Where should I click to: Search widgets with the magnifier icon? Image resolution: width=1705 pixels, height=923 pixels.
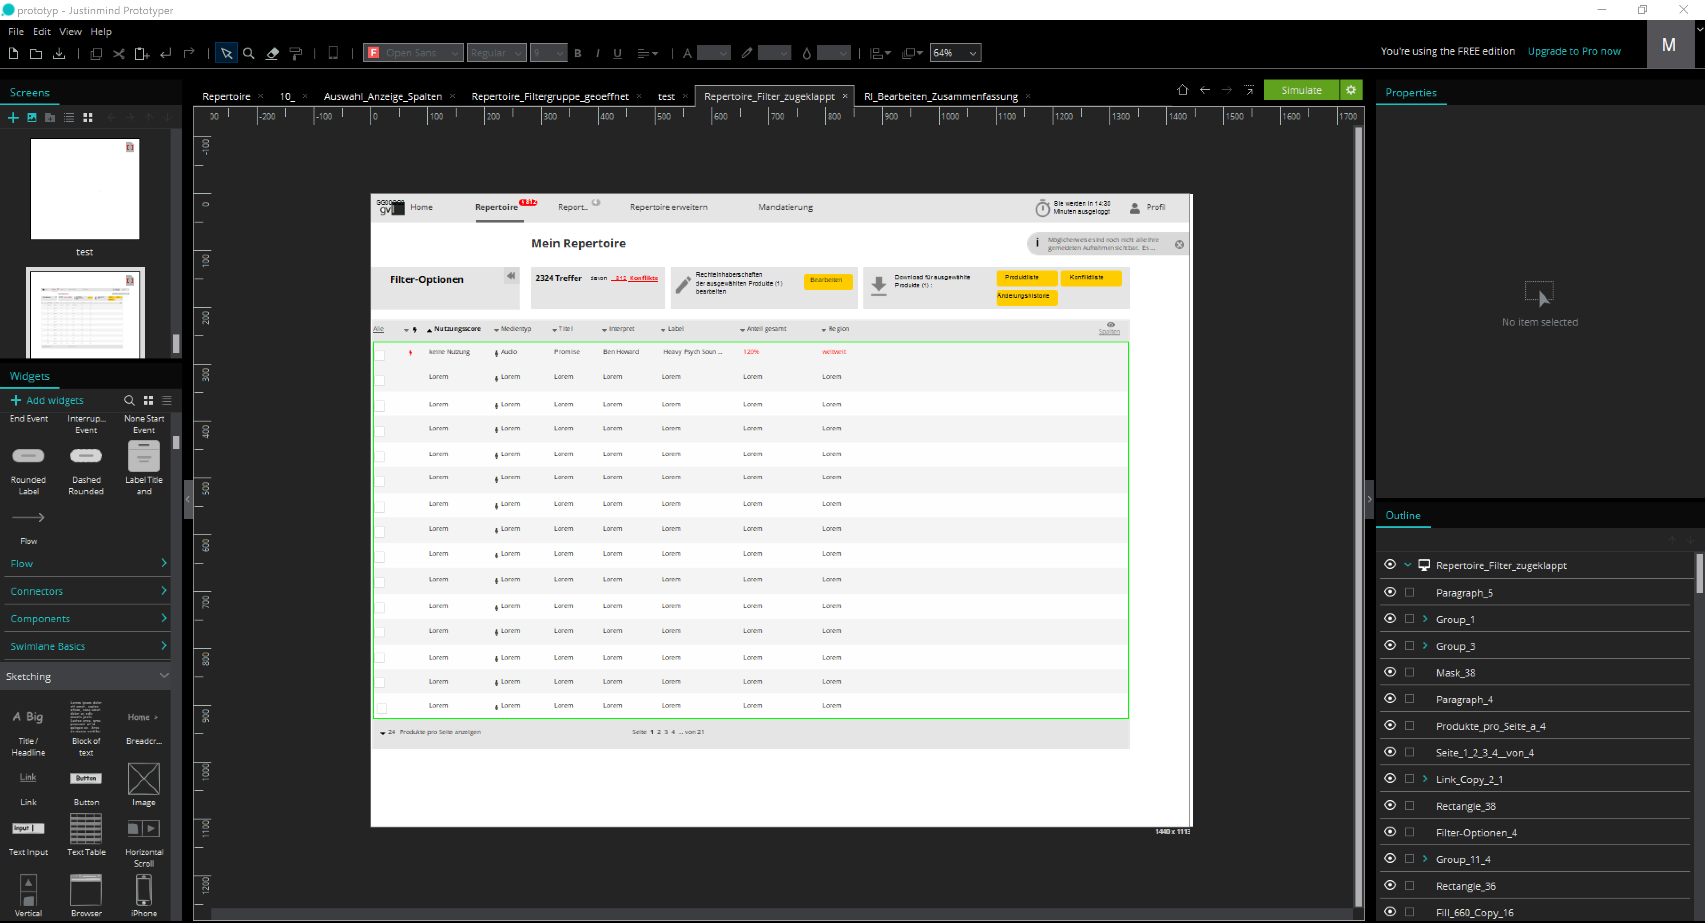(x=129, y=400)
